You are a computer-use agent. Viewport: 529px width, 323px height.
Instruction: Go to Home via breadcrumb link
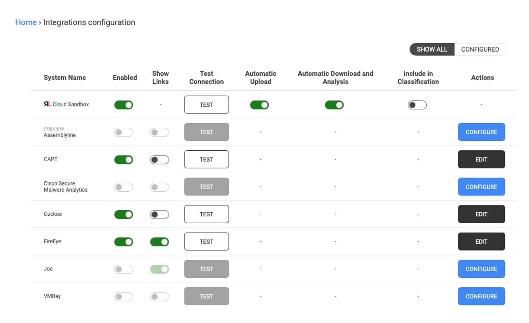click(x=26, y=22)
